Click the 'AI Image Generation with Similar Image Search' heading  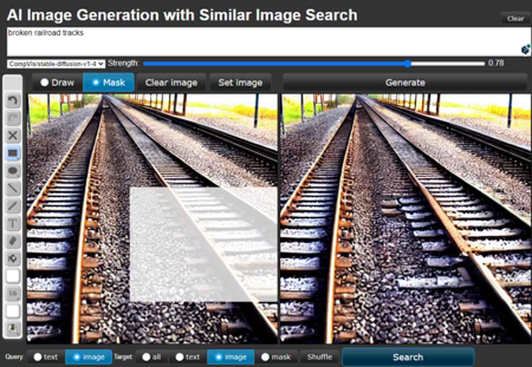(x=182, y=15)
